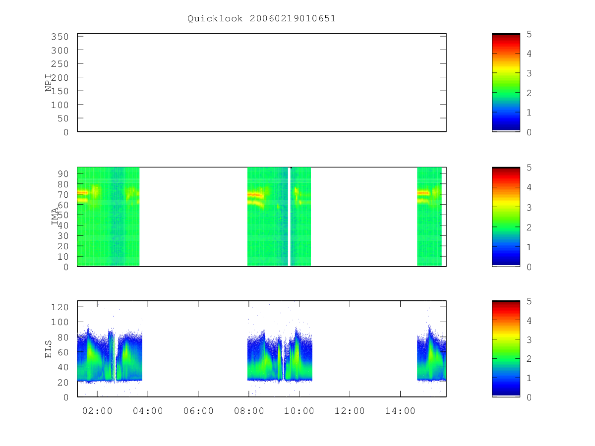Screen dimensions: 595x446
Task: Click the 30 tick on IMA axis
Action: click(x=63, y=236)
